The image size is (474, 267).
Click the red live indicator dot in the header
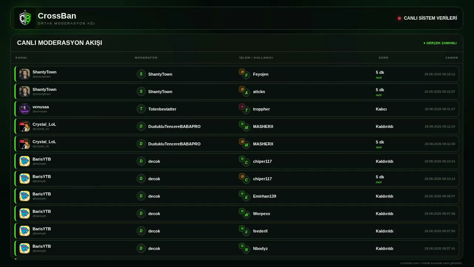point(399,18)
